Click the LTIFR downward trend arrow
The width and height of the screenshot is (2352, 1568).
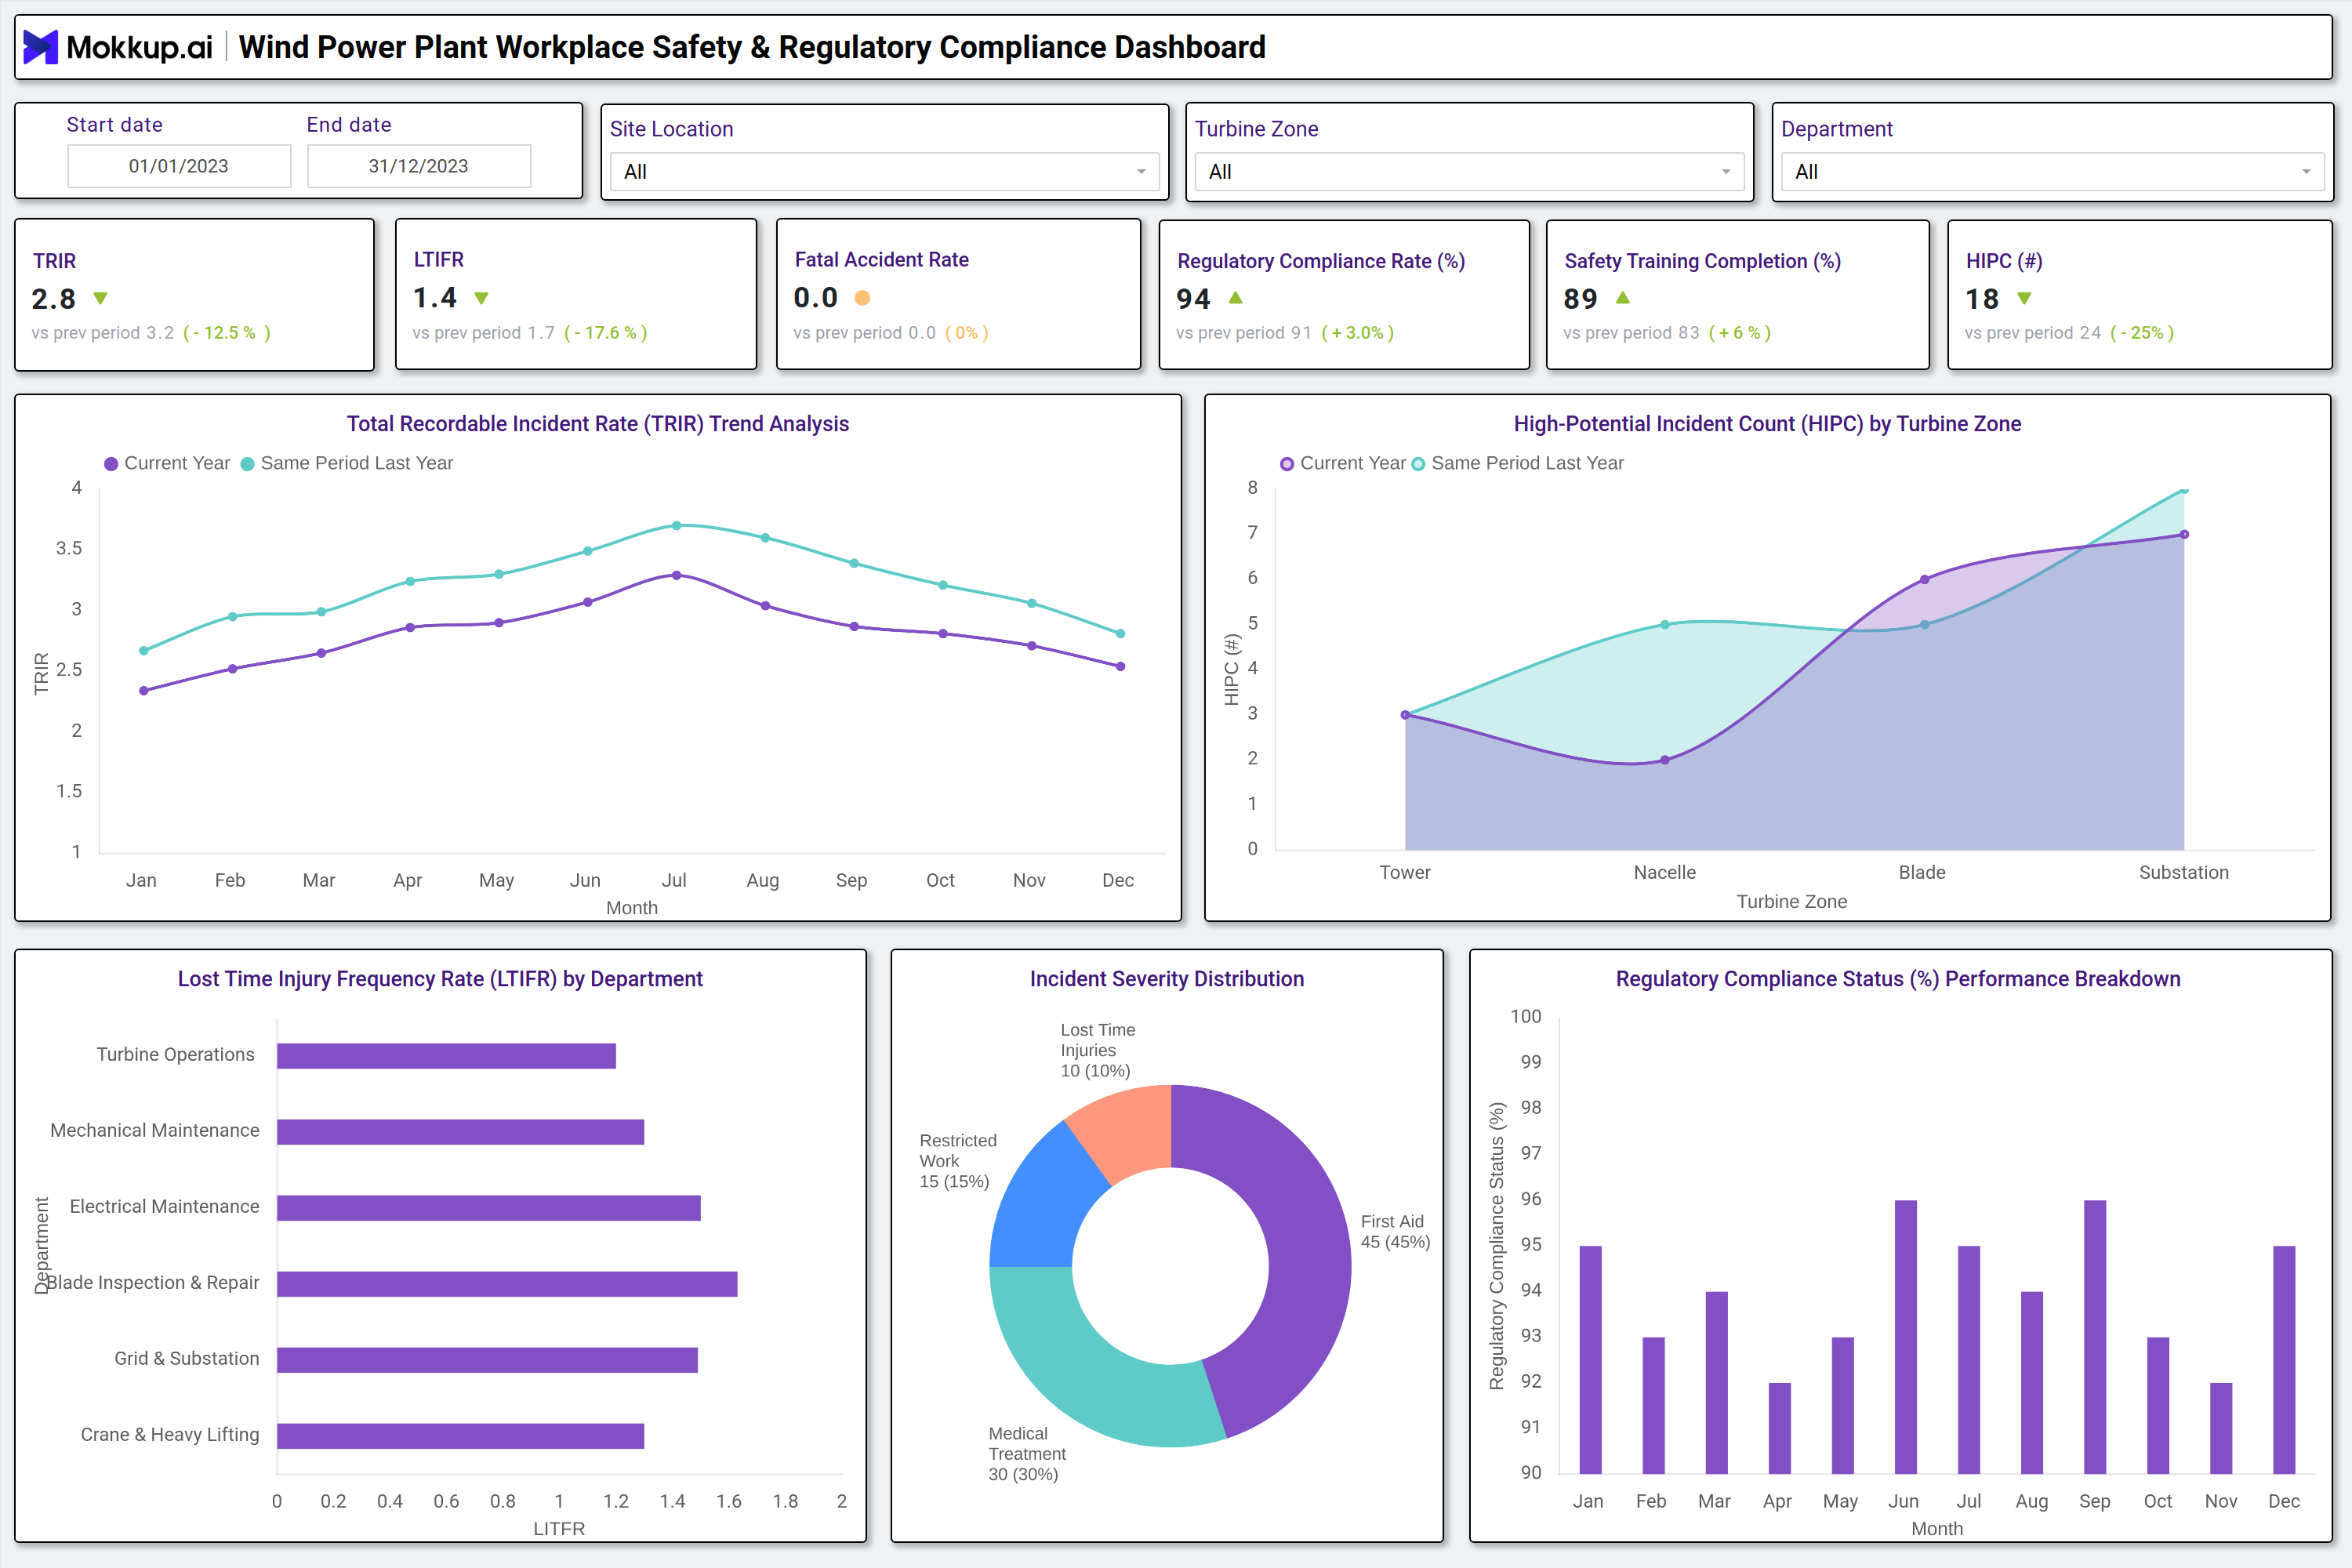point(481,298)
